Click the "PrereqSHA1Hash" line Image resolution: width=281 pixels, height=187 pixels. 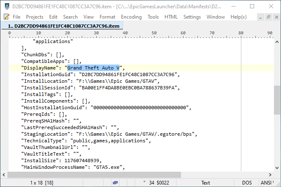pyautogui.click(x=51, y=121)
